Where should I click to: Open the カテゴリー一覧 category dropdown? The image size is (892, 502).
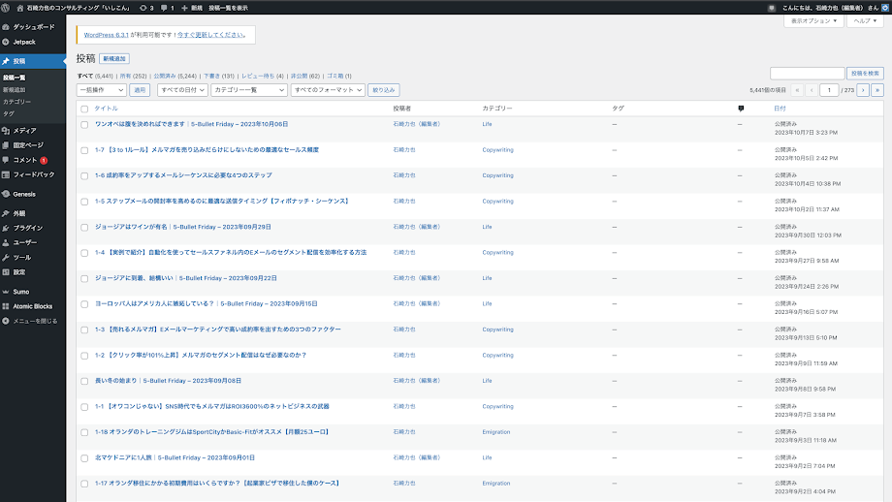[248, 89]
